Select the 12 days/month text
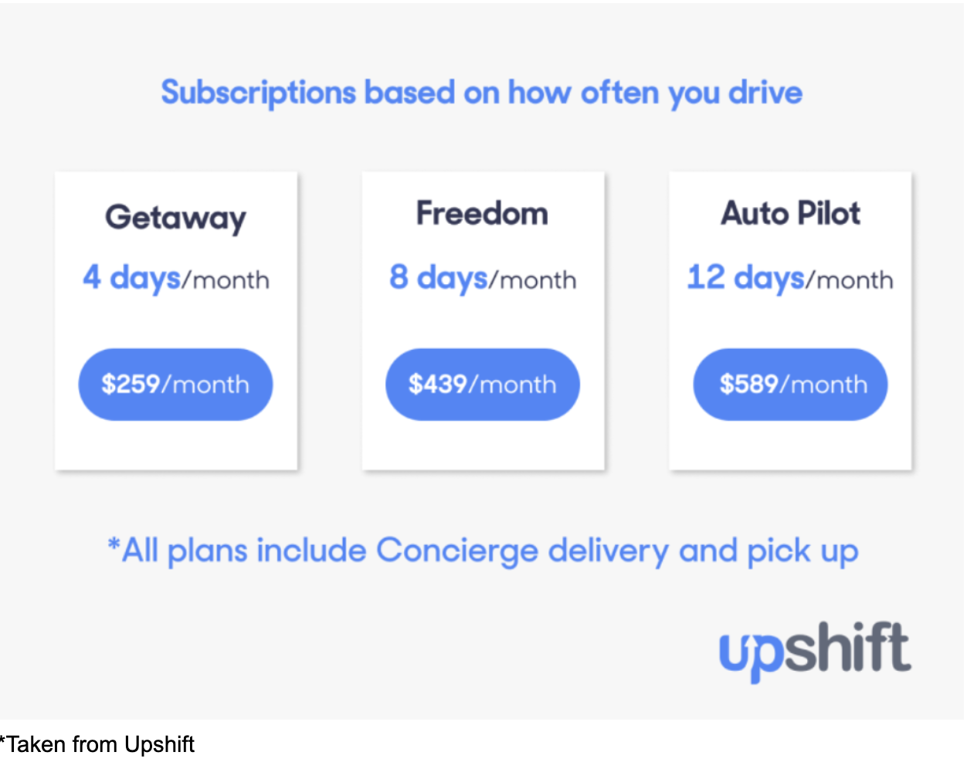The height and width of the screenshot is (769, 967). 790,278
